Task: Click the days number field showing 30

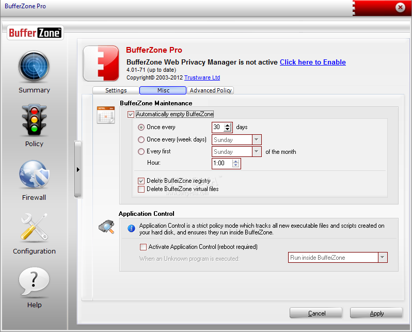Action: pos(218,127)
